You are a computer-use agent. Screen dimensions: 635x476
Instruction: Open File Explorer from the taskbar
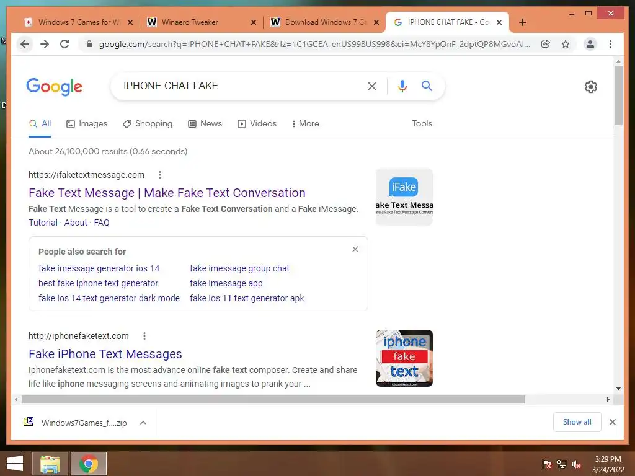pyautogui.click(x=50, y=464)
